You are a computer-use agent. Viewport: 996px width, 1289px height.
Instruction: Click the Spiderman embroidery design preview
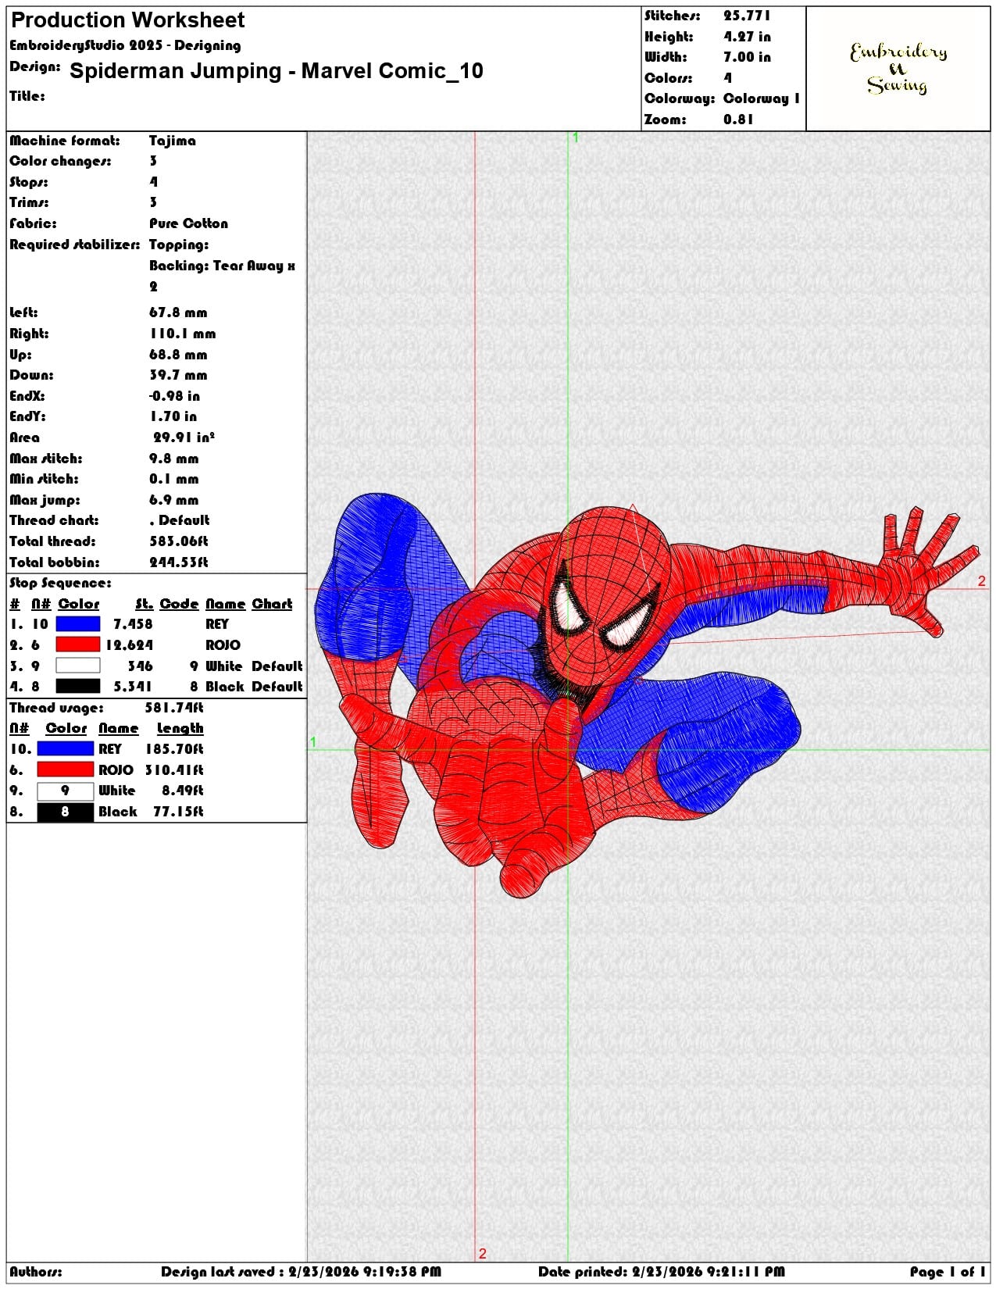pyautogui.click(x=647, y=694)
